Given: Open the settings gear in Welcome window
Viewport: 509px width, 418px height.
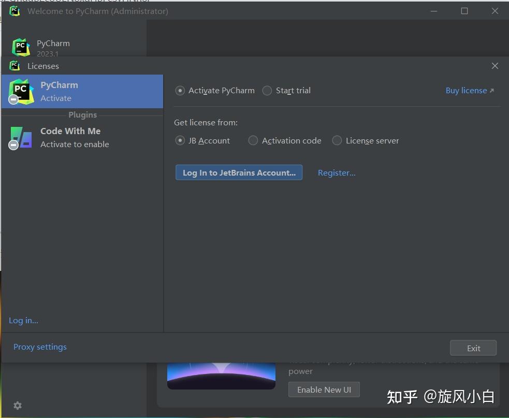Looking at the screenshot, I should click(x=18, y=406).
